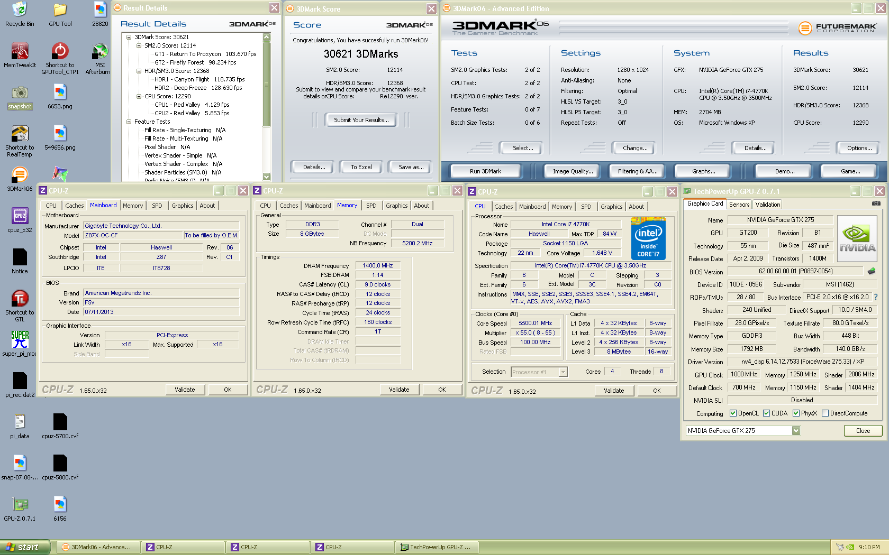This screenshot has height=555, width=889.
Task: Click the GPU-Z screenshot camera icon
Action: pos(876,203)
